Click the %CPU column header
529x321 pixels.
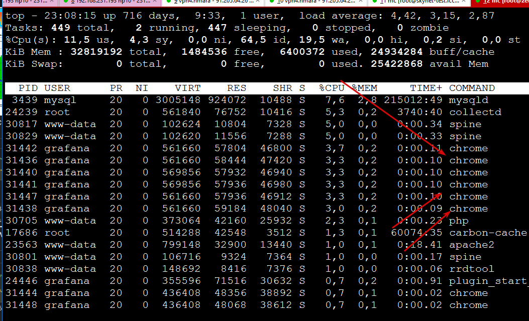click(332, 88)
